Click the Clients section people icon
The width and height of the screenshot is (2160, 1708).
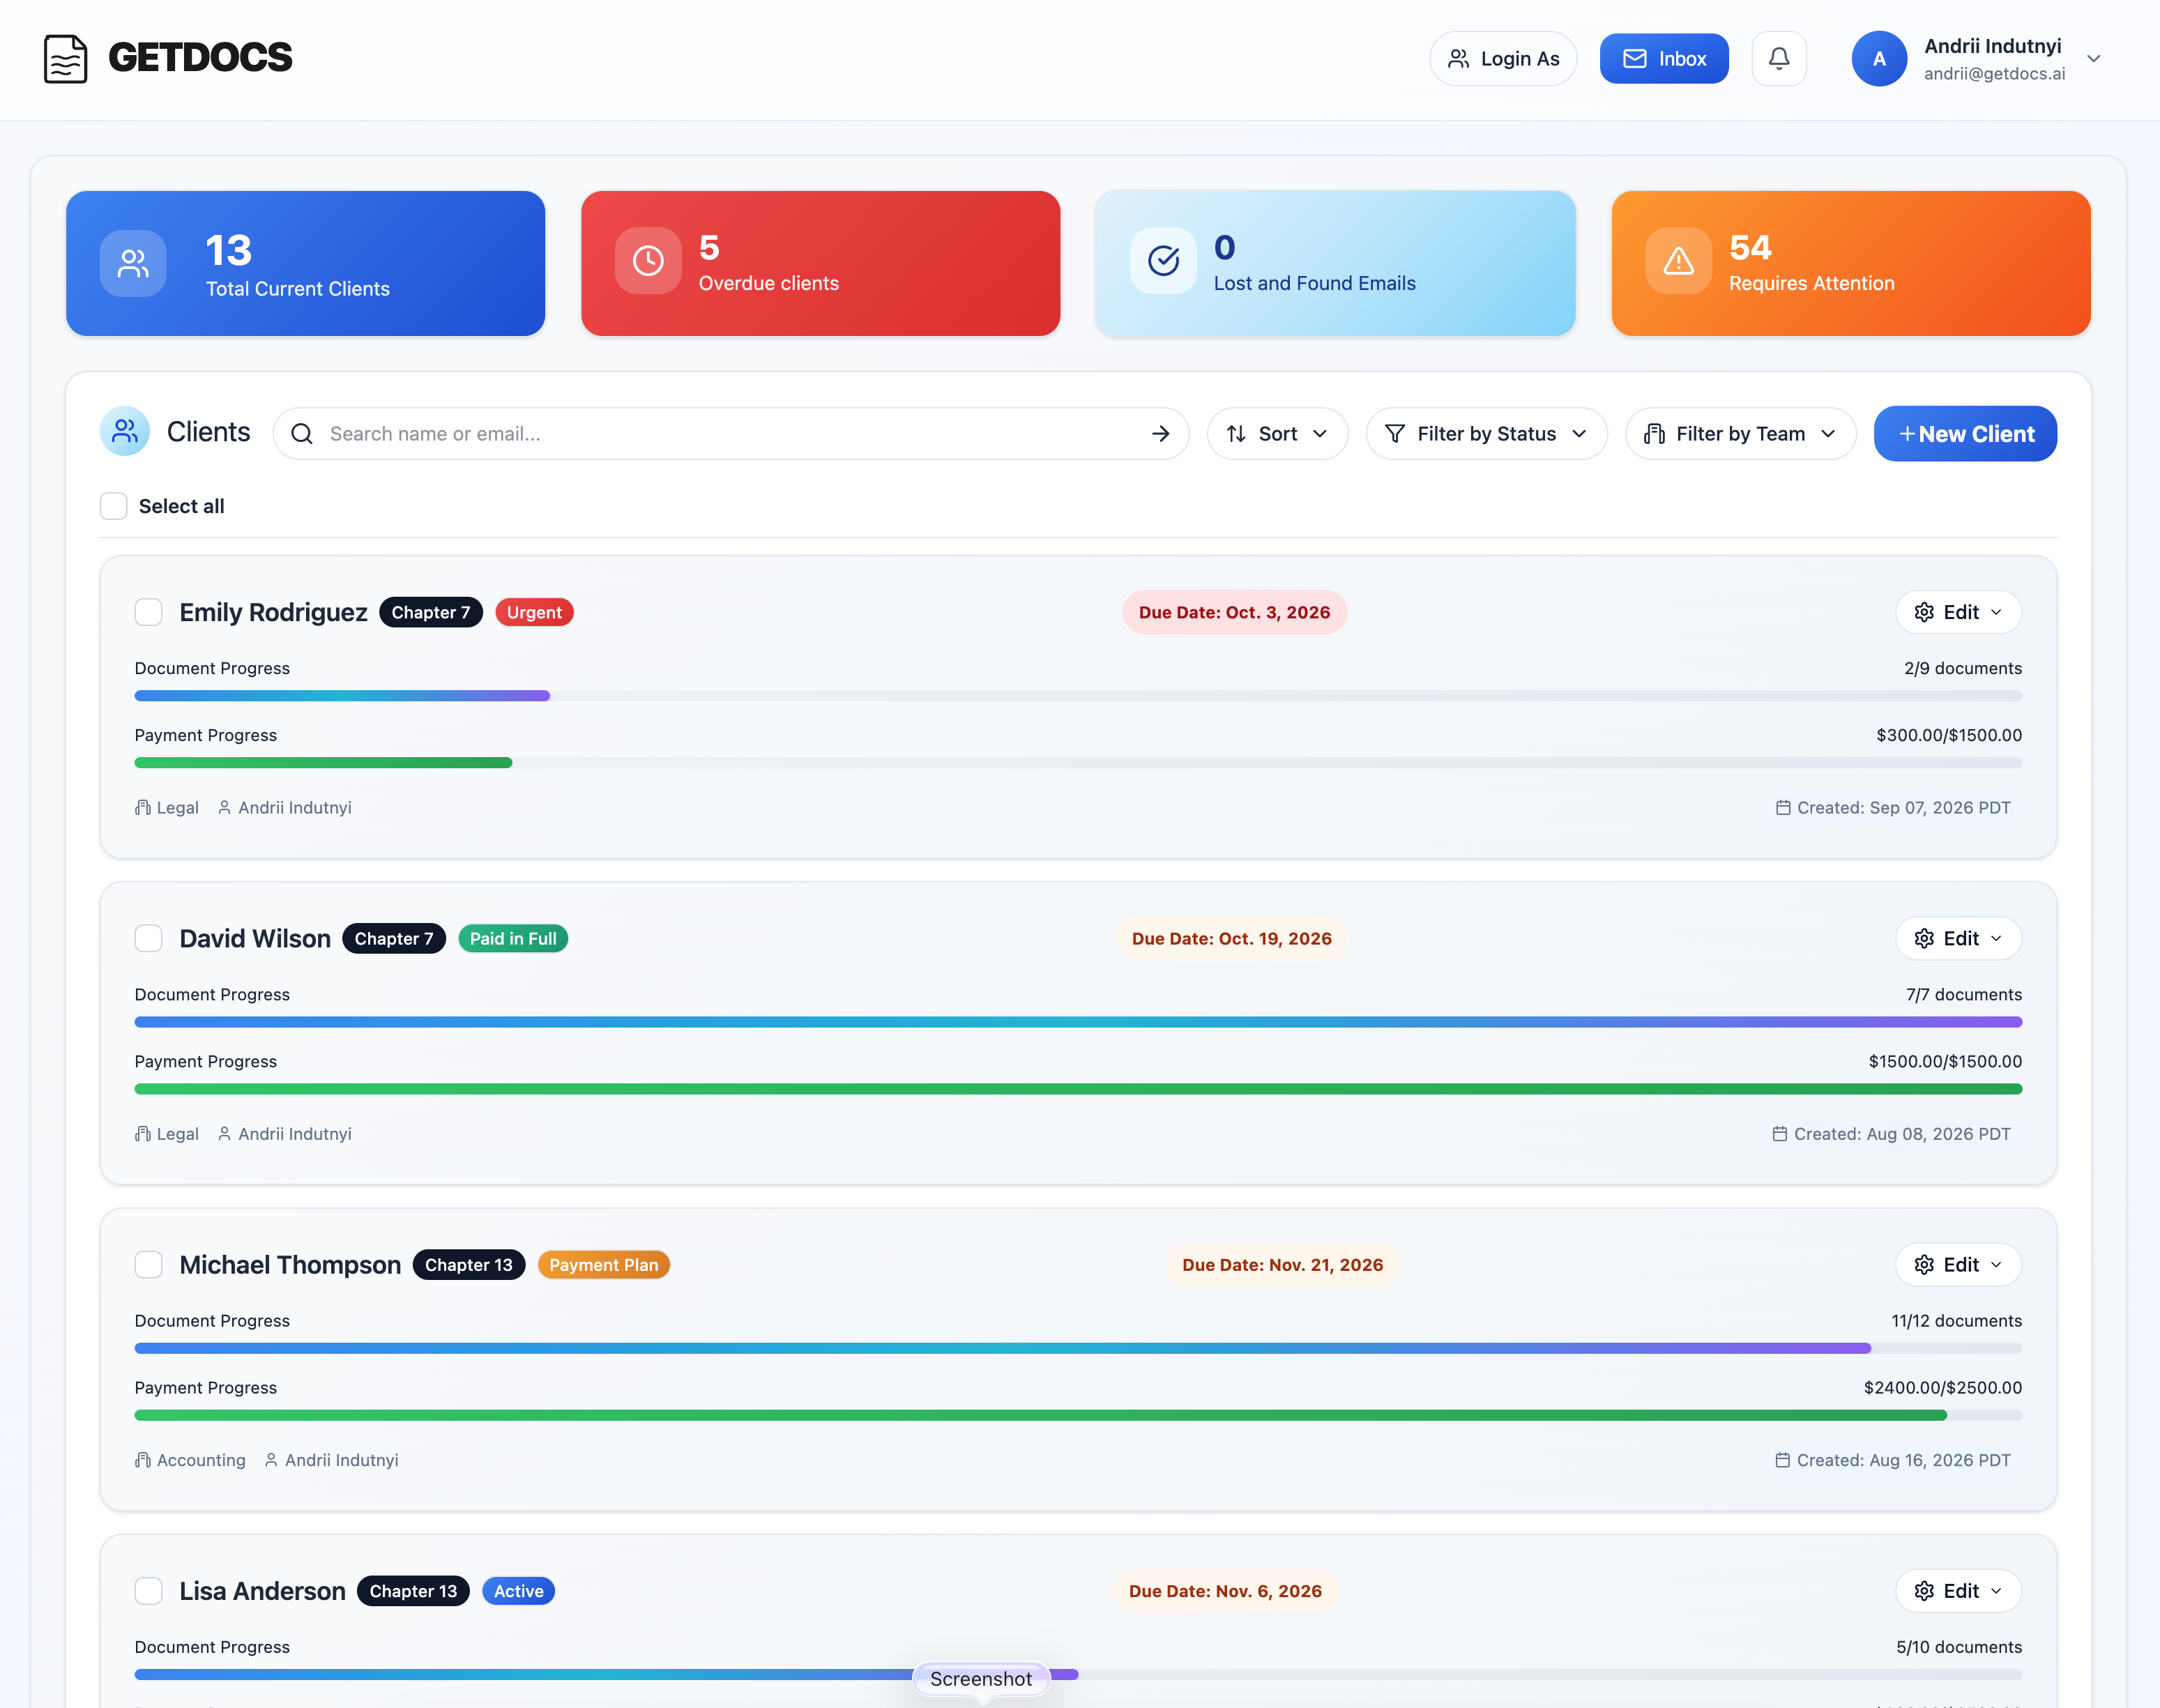pos(125,431)
